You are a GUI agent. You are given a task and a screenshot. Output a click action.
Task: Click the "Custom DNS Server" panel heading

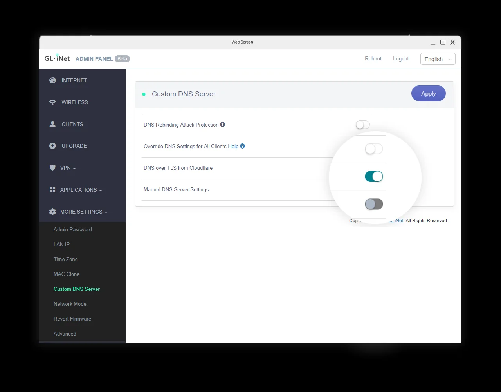[x=184, y=94]
